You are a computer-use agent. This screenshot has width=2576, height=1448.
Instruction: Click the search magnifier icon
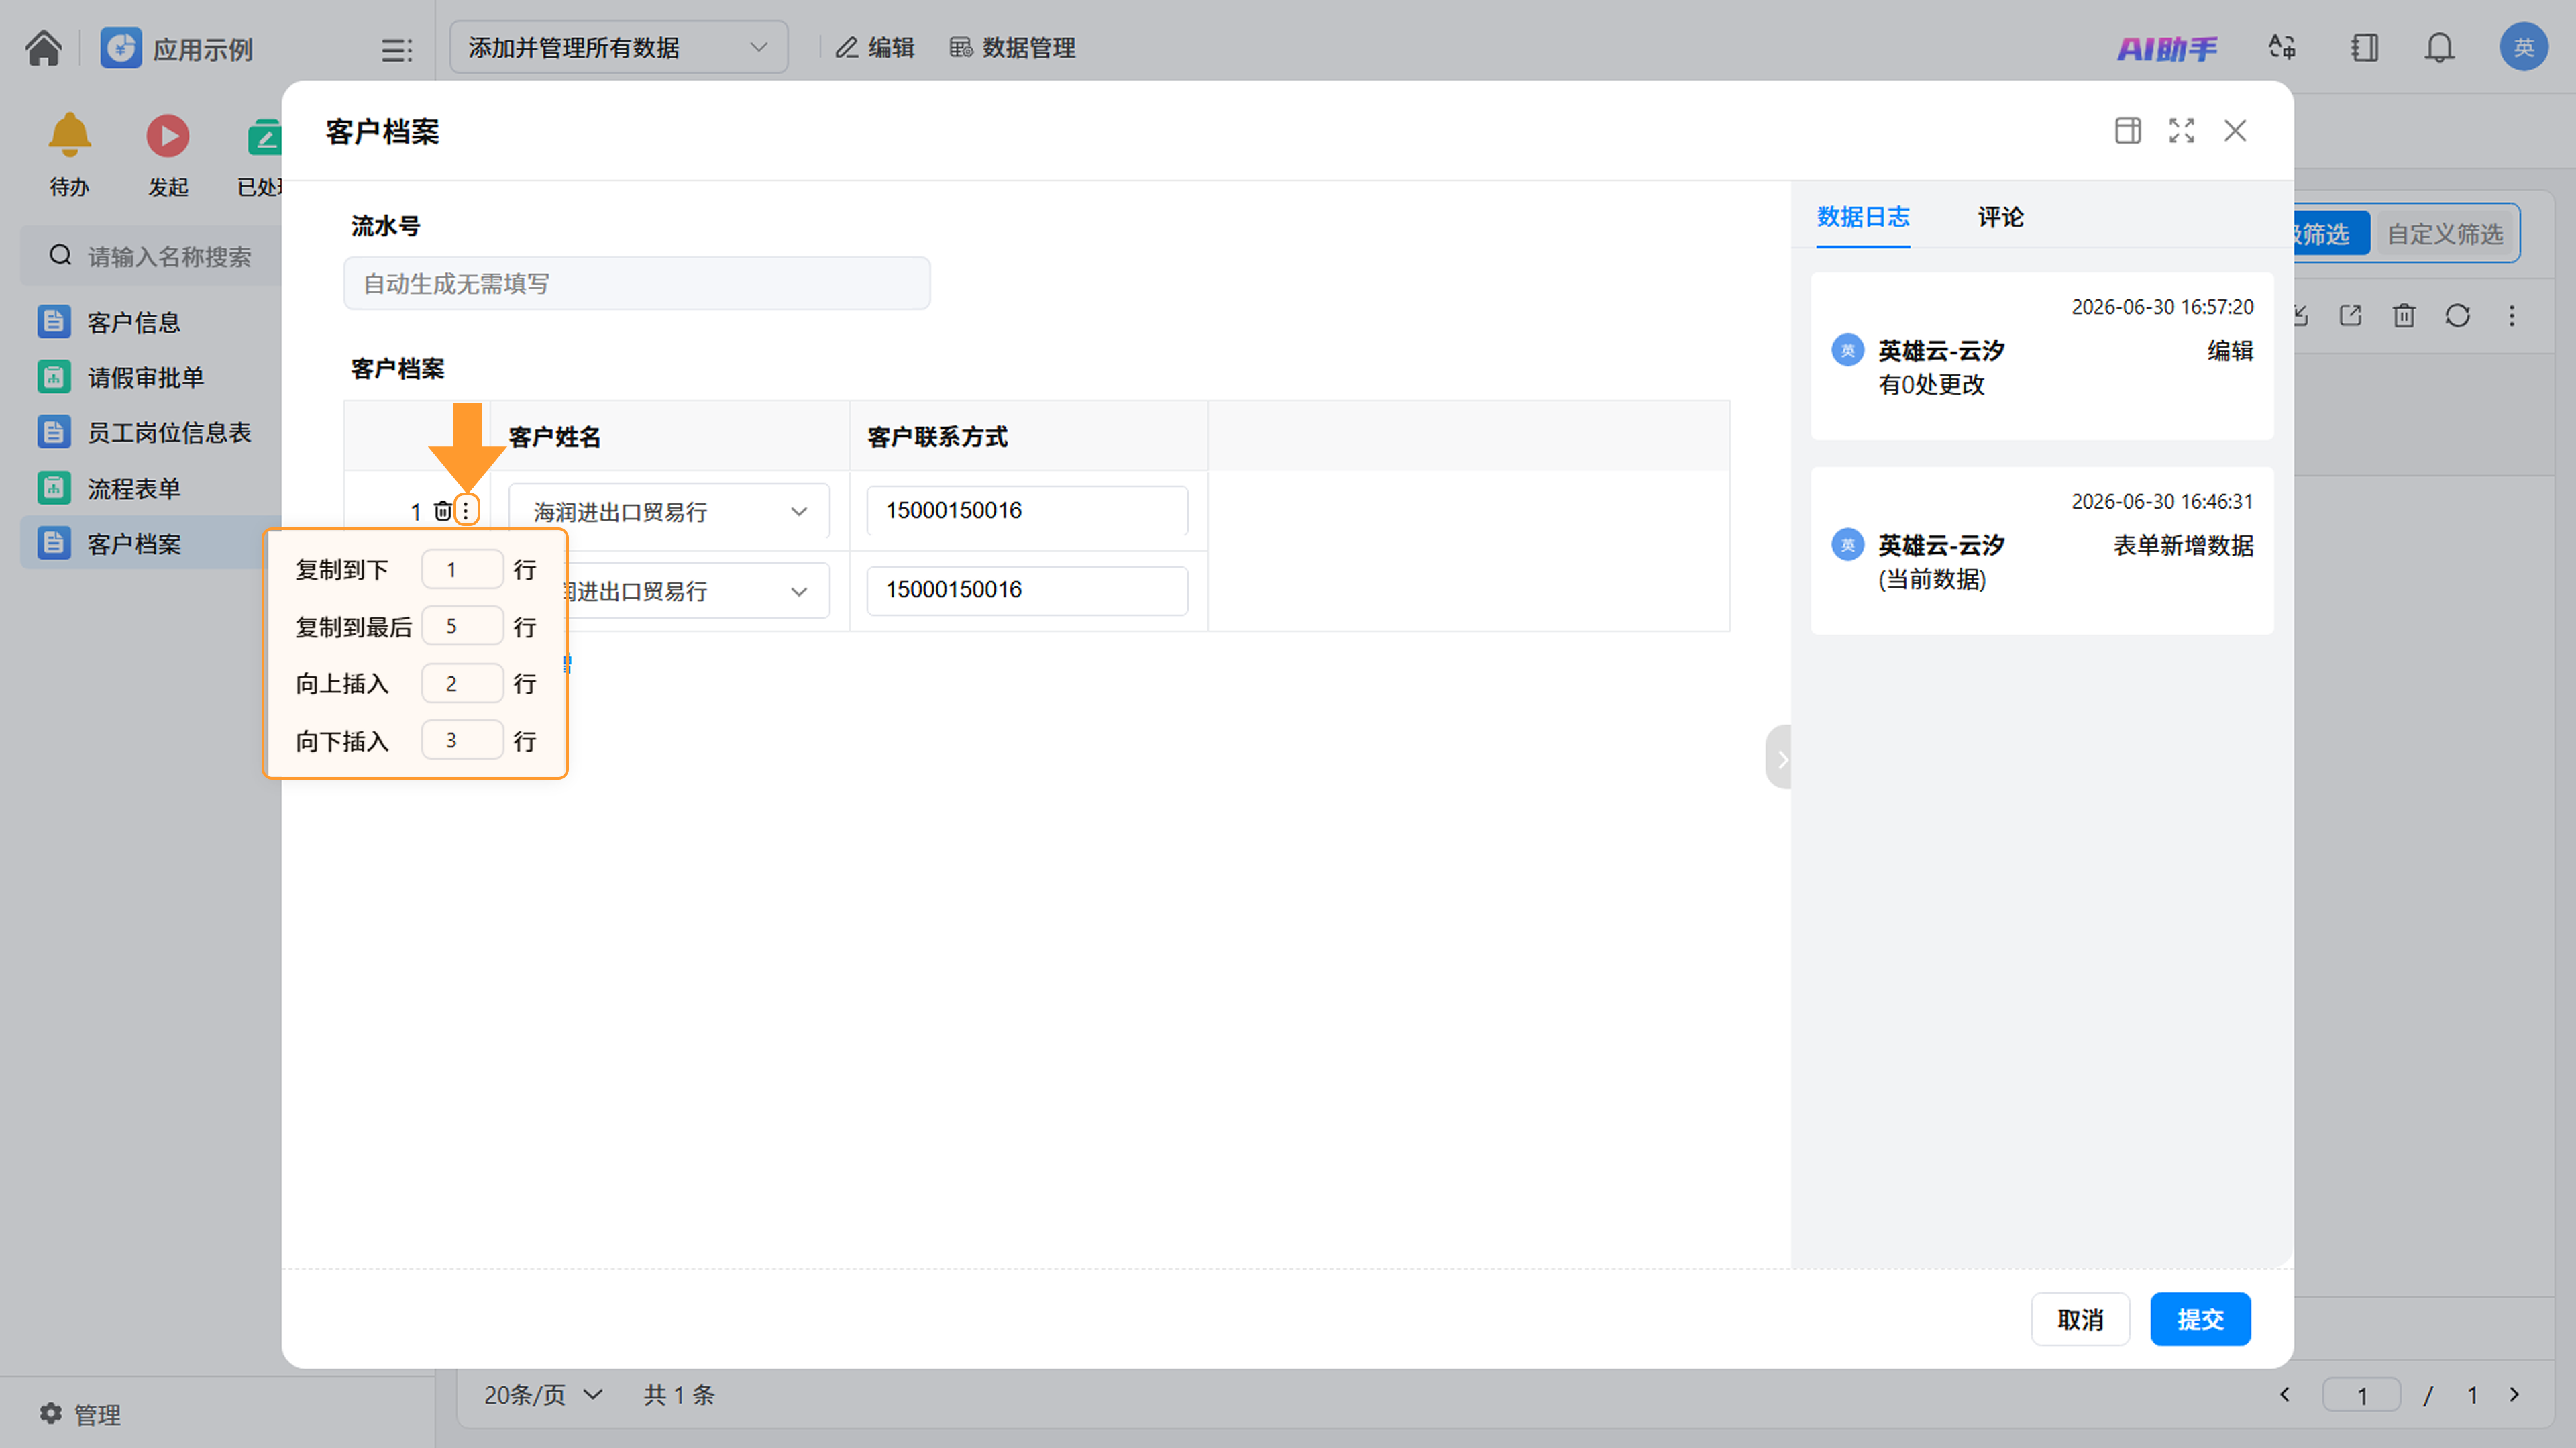60,256
